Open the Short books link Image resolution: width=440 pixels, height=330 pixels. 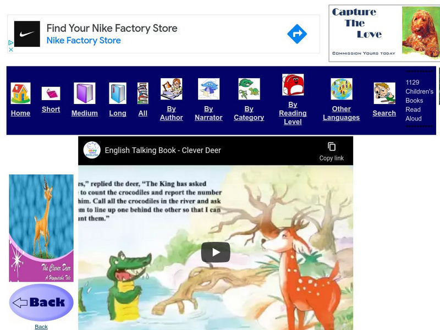(x=51, y=109)
